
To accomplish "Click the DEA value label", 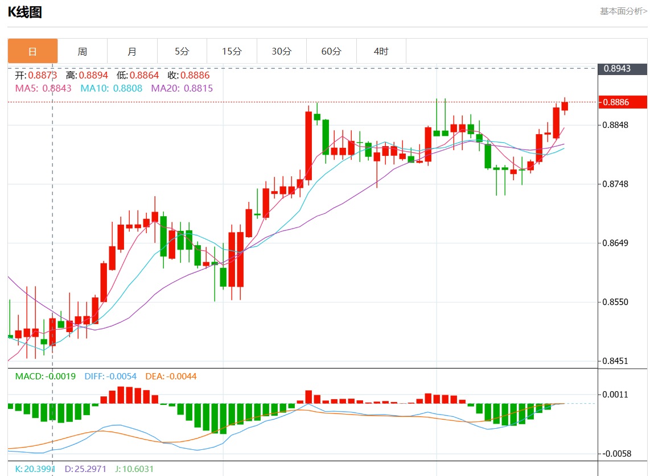I will (x=171, y=376).
